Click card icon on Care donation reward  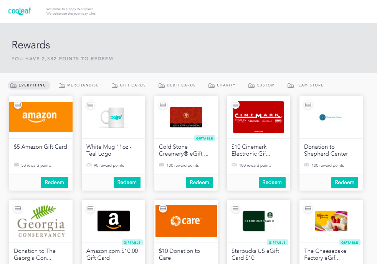[x=163, y=208]
